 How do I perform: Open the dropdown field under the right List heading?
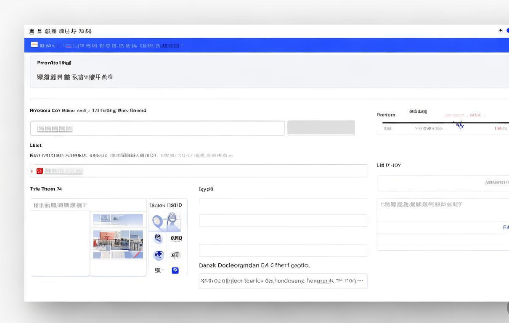[443, 183]
